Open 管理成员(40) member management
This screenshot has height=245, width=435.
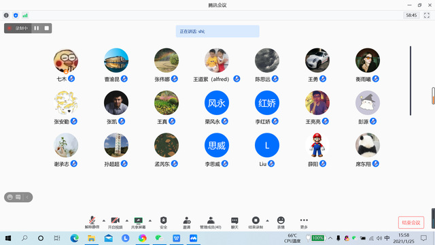(x=211, y=223)
